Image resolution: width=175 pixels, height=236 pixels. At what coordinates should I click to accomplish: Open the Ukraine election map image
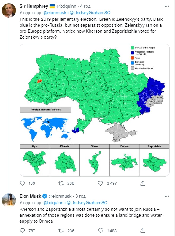pos(95,110)
